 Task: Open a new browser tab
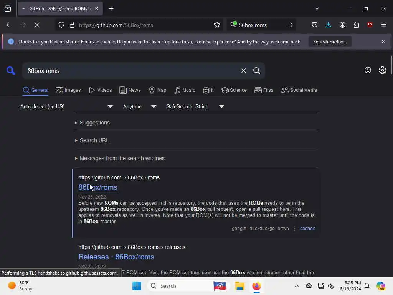tap(111, 9)
